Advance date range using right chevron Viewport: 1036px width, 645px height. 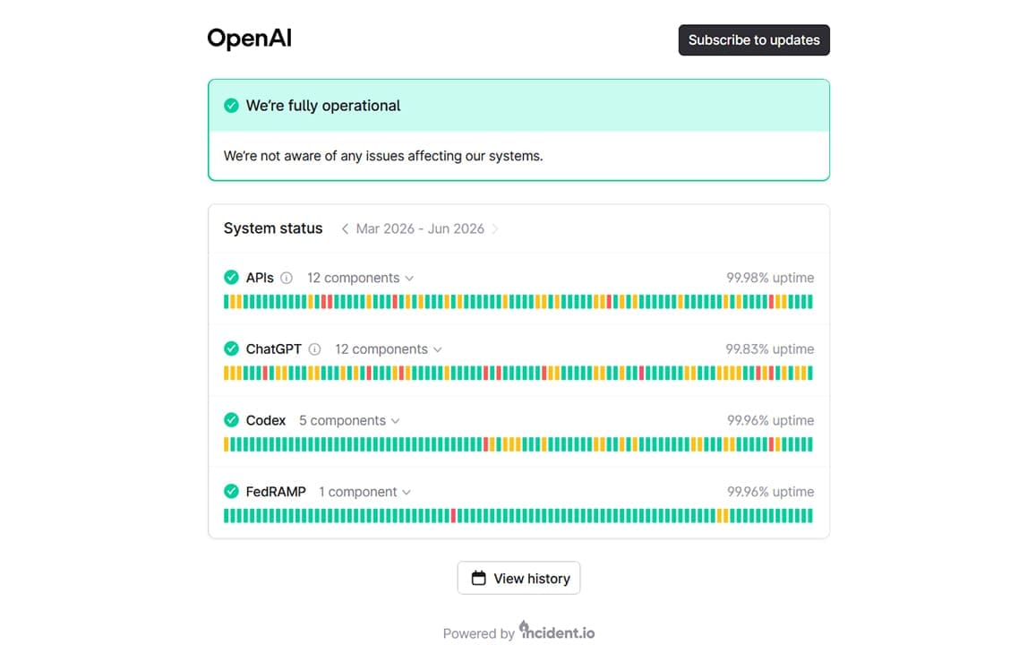click(x=495, y=228)
